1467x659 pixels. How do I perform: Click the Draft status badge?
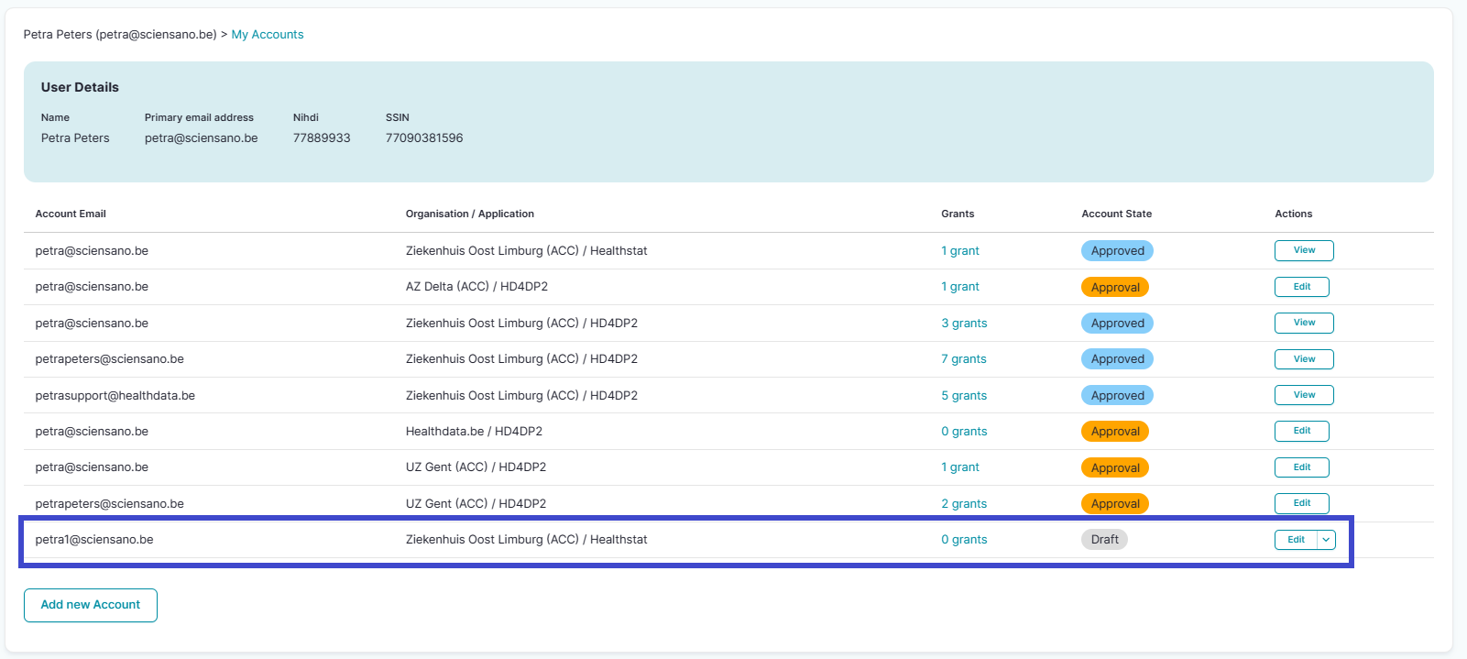click(1104, 540)
